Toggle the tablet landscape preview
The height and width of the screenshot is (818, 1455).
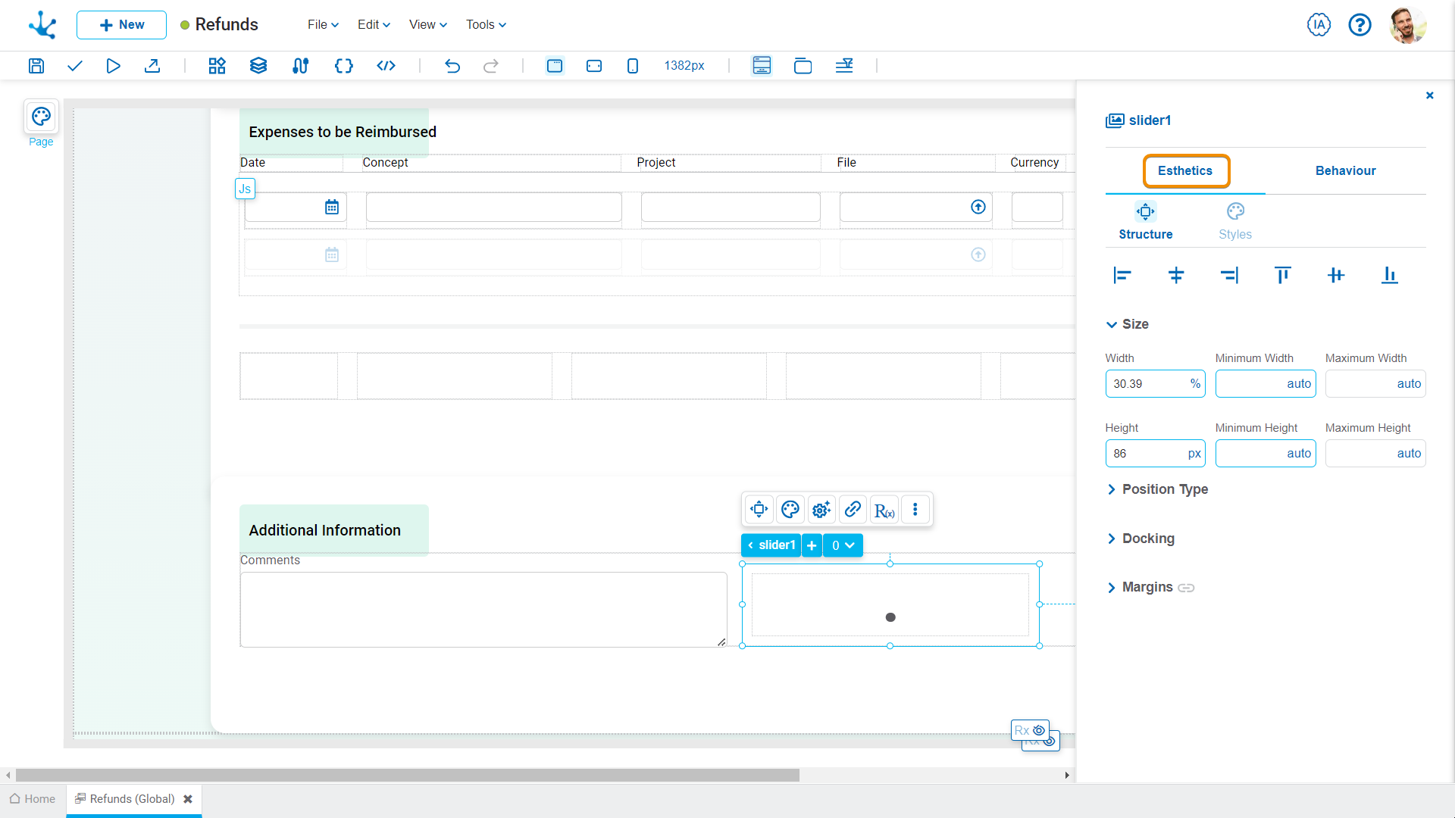point(594,66)
